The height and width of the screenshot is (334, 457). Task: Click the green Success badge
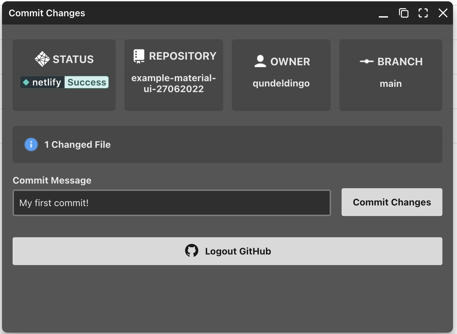[x=87, y=82]
